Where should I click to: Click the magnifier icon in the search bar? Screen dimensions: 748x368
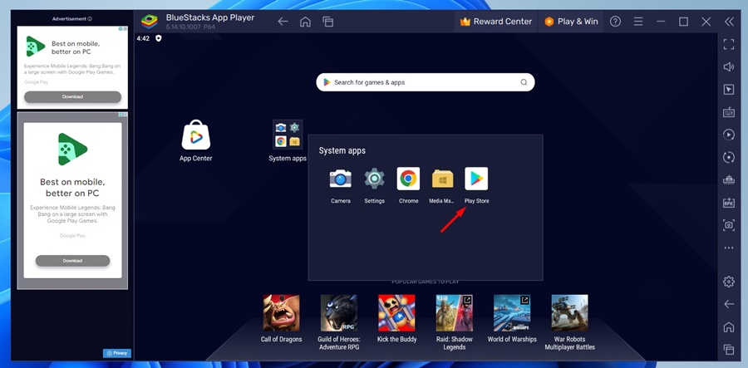pyautogui.click(x=524, y=82)
